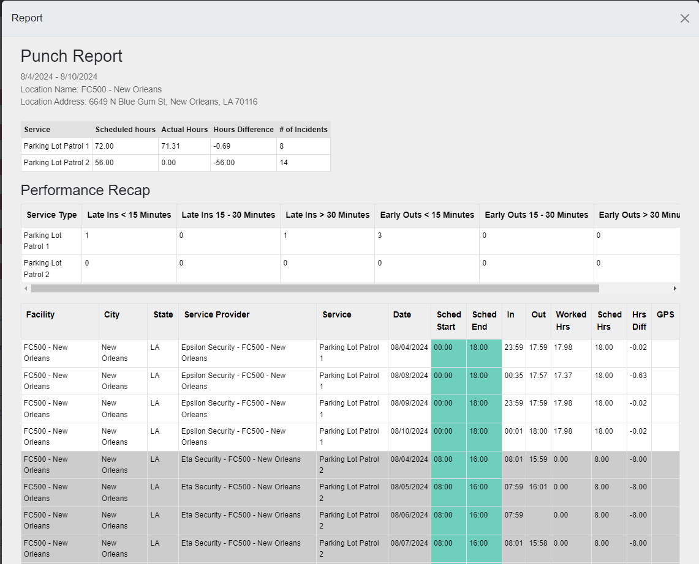Click Parking Lot Patrol 2 in summary table
Screen dimensions: 699x564
56,163
